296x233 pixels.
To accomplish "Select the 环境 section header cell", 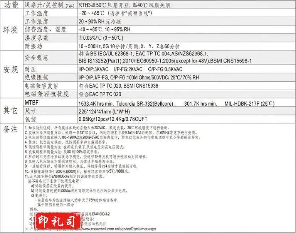I will [x=10, y=30].
